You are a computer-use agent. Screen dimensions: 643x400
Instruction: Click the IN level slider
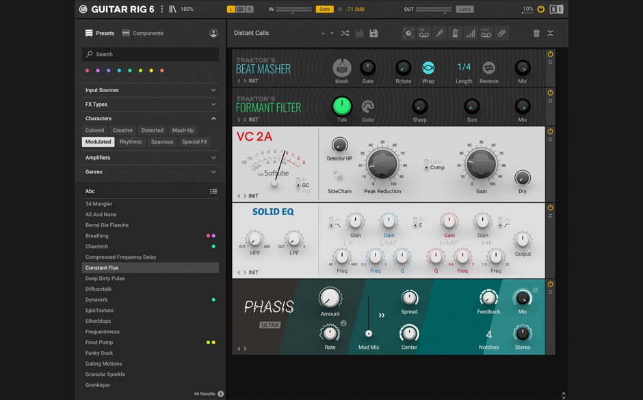(x=293, y=9)
